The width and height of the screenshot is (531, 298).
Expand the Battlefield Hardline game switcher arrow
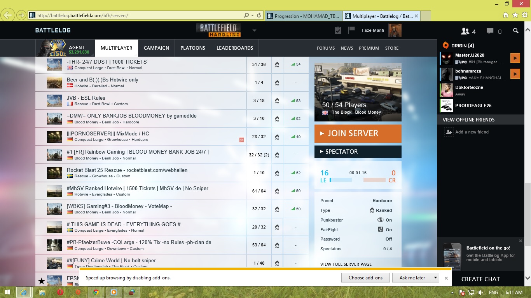(254, 31)
